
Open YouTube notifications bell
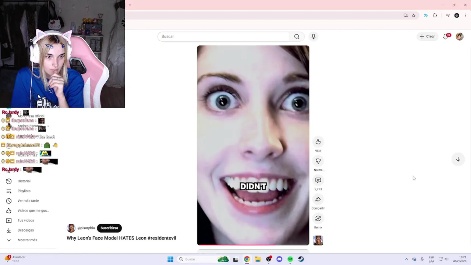[446, 36]
